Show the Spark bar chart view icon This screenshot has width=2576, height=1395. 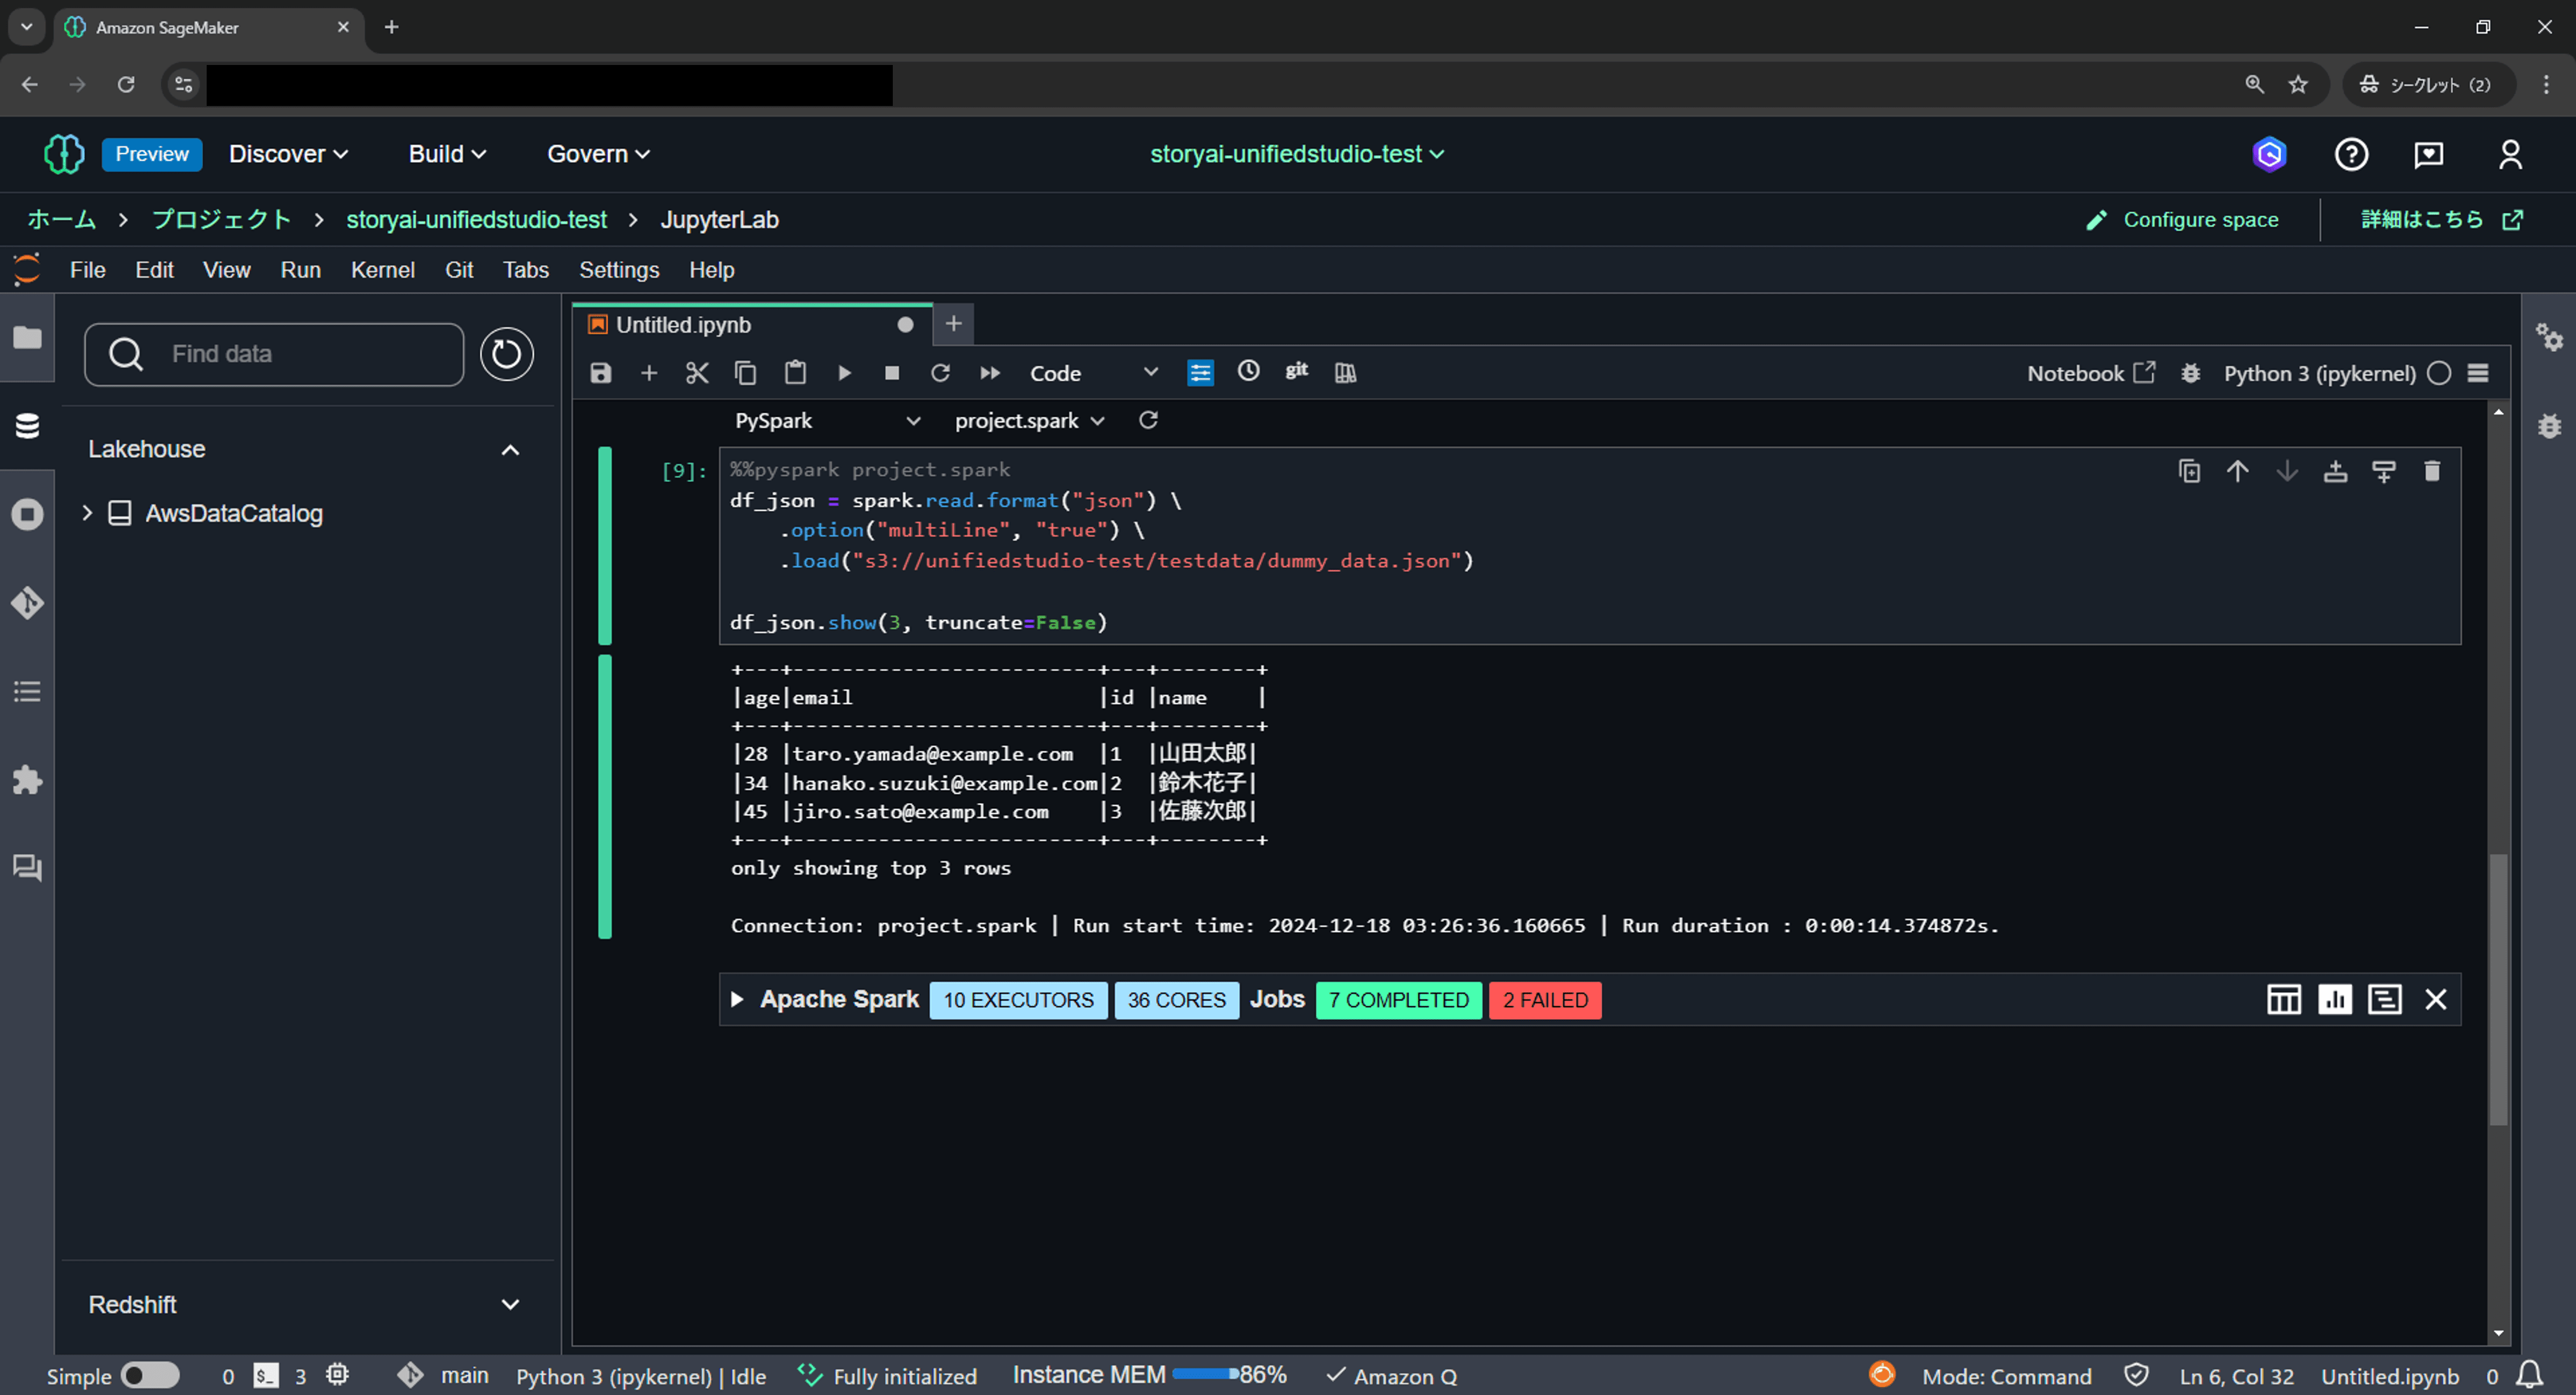2335,999
